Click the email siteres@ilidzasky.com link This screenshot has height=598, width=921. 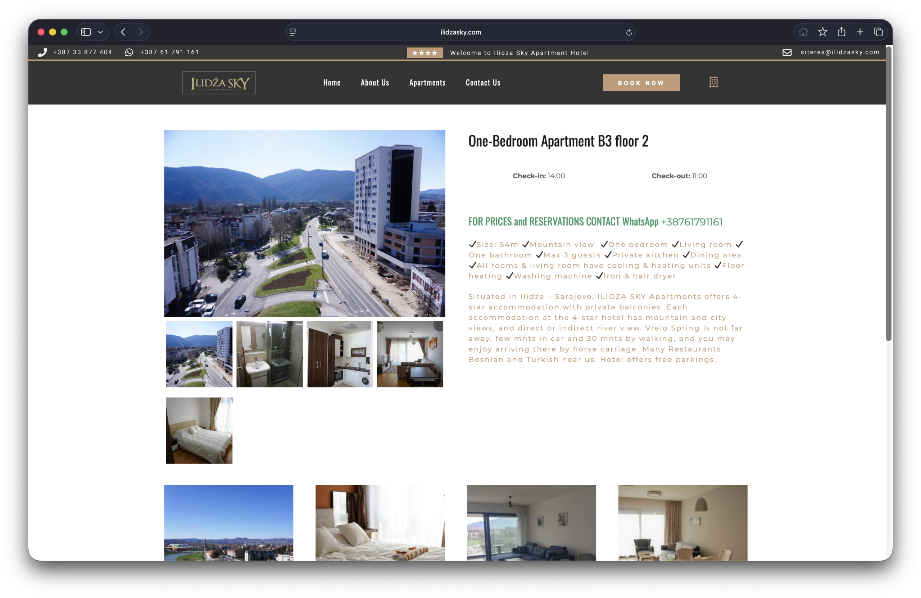(840, 52)
